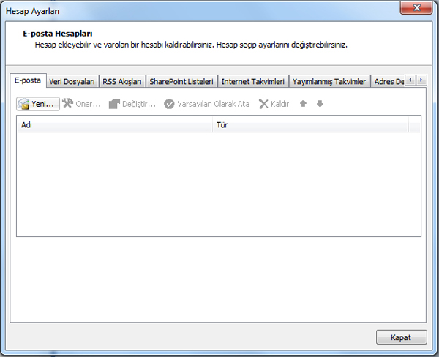Viewport: 439px width, 357px height.
Task: Click the Kaldır remove button
Action: pos(274,104)
